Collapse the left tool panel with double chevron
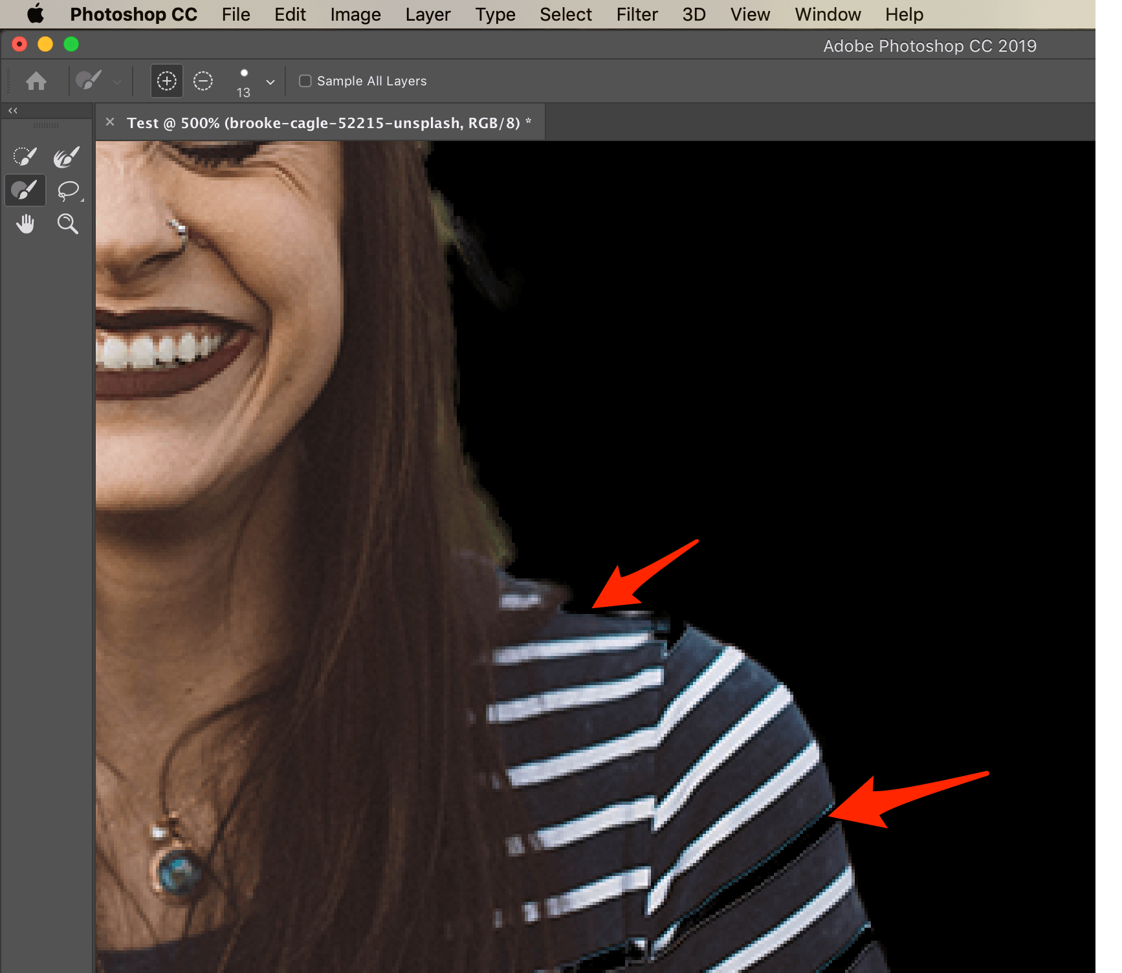Screen dimensions: 1122x973 pos(12,110)
